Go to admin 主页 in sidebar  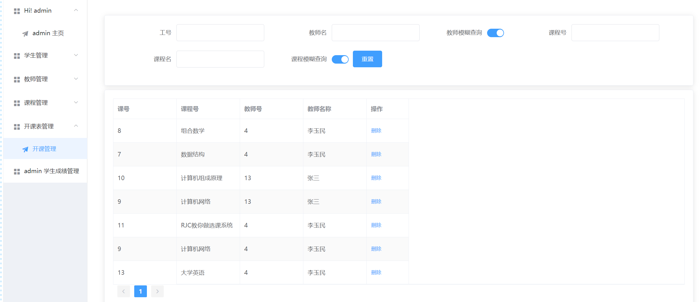[48, 33]
